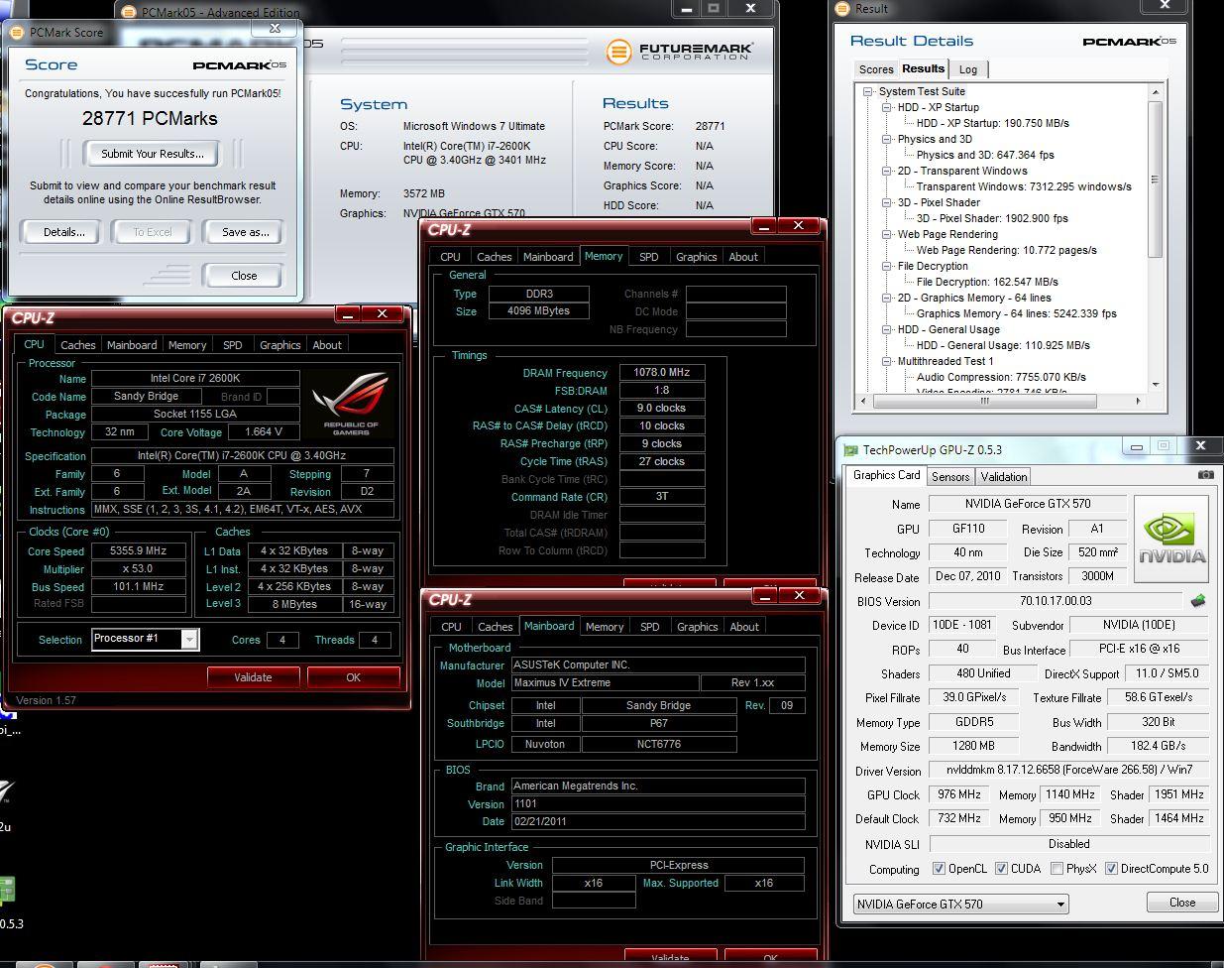Collapse the Physics and 3D node
The image size is (1224, 968).
pyautogui.click(x=887, y=139)
